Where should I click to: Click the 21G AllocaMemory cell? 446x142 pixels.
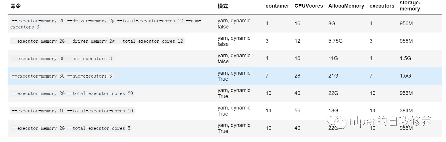(333, 76)
